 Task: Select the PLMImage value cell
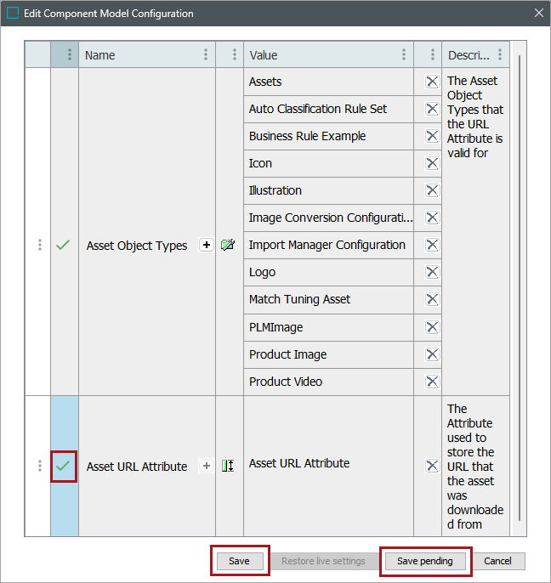(328, 327)
